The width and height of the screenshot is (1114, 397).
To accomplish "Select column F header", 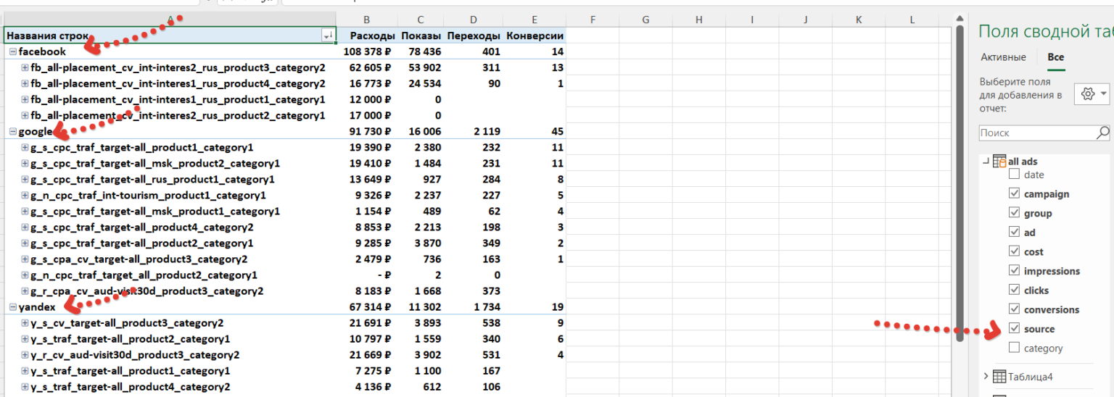I will 593,20.
